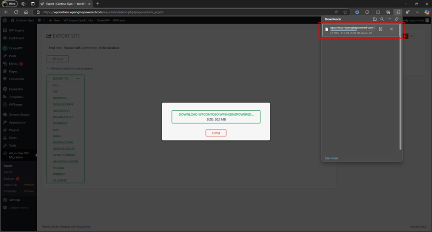This screenshot has height=232, width=432.
Task: Open OceanWP in the admin bar
Action: (103, 20)
